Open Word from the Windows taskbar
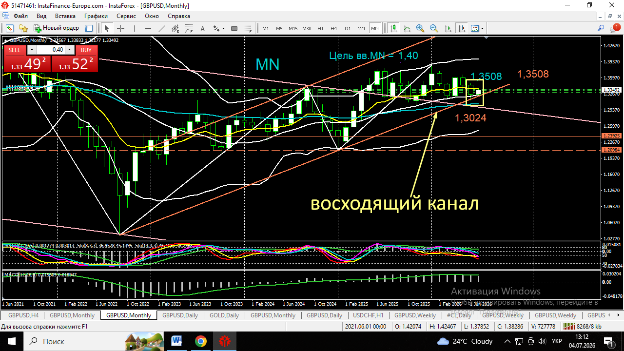 pos(176,341)
